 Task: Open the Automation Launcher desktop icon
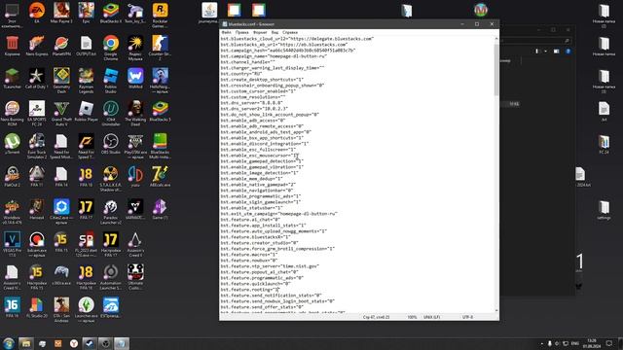[x=110, y=277]
